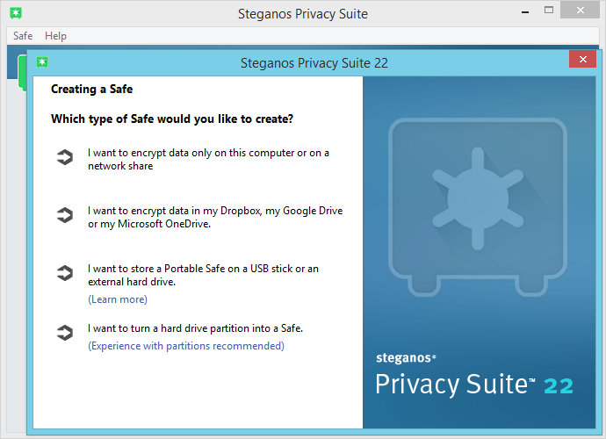The image size is (606, 439).
Task: Click the Creating a Safe heading
Action: pos(91,89)
